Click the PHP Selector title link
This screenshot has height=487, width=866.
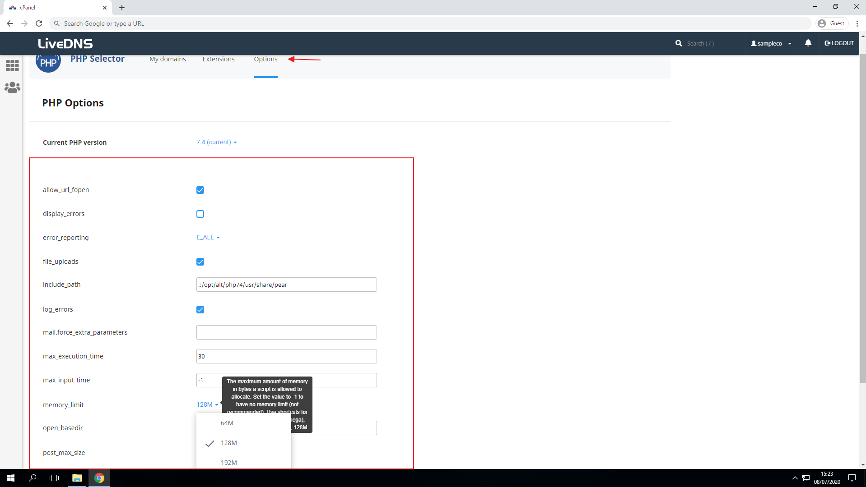[98, 59]
